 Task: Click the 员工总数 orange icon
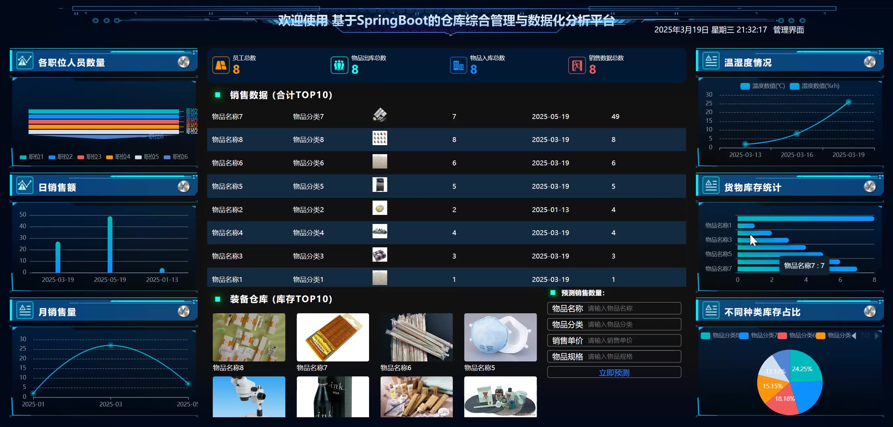[x=221, y=65]
